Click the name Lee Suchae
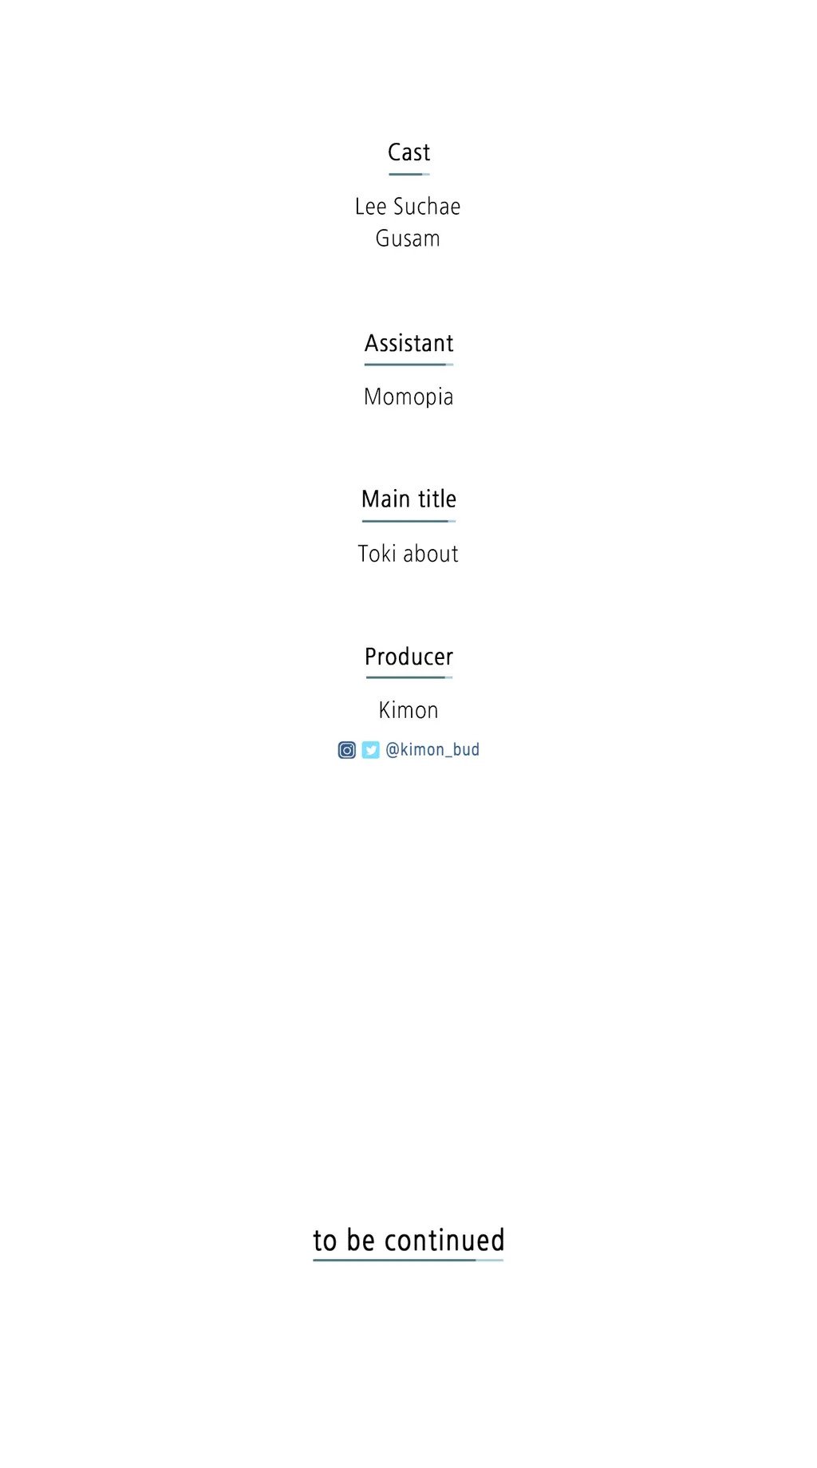817x1468 pixels. pos(408,207)
